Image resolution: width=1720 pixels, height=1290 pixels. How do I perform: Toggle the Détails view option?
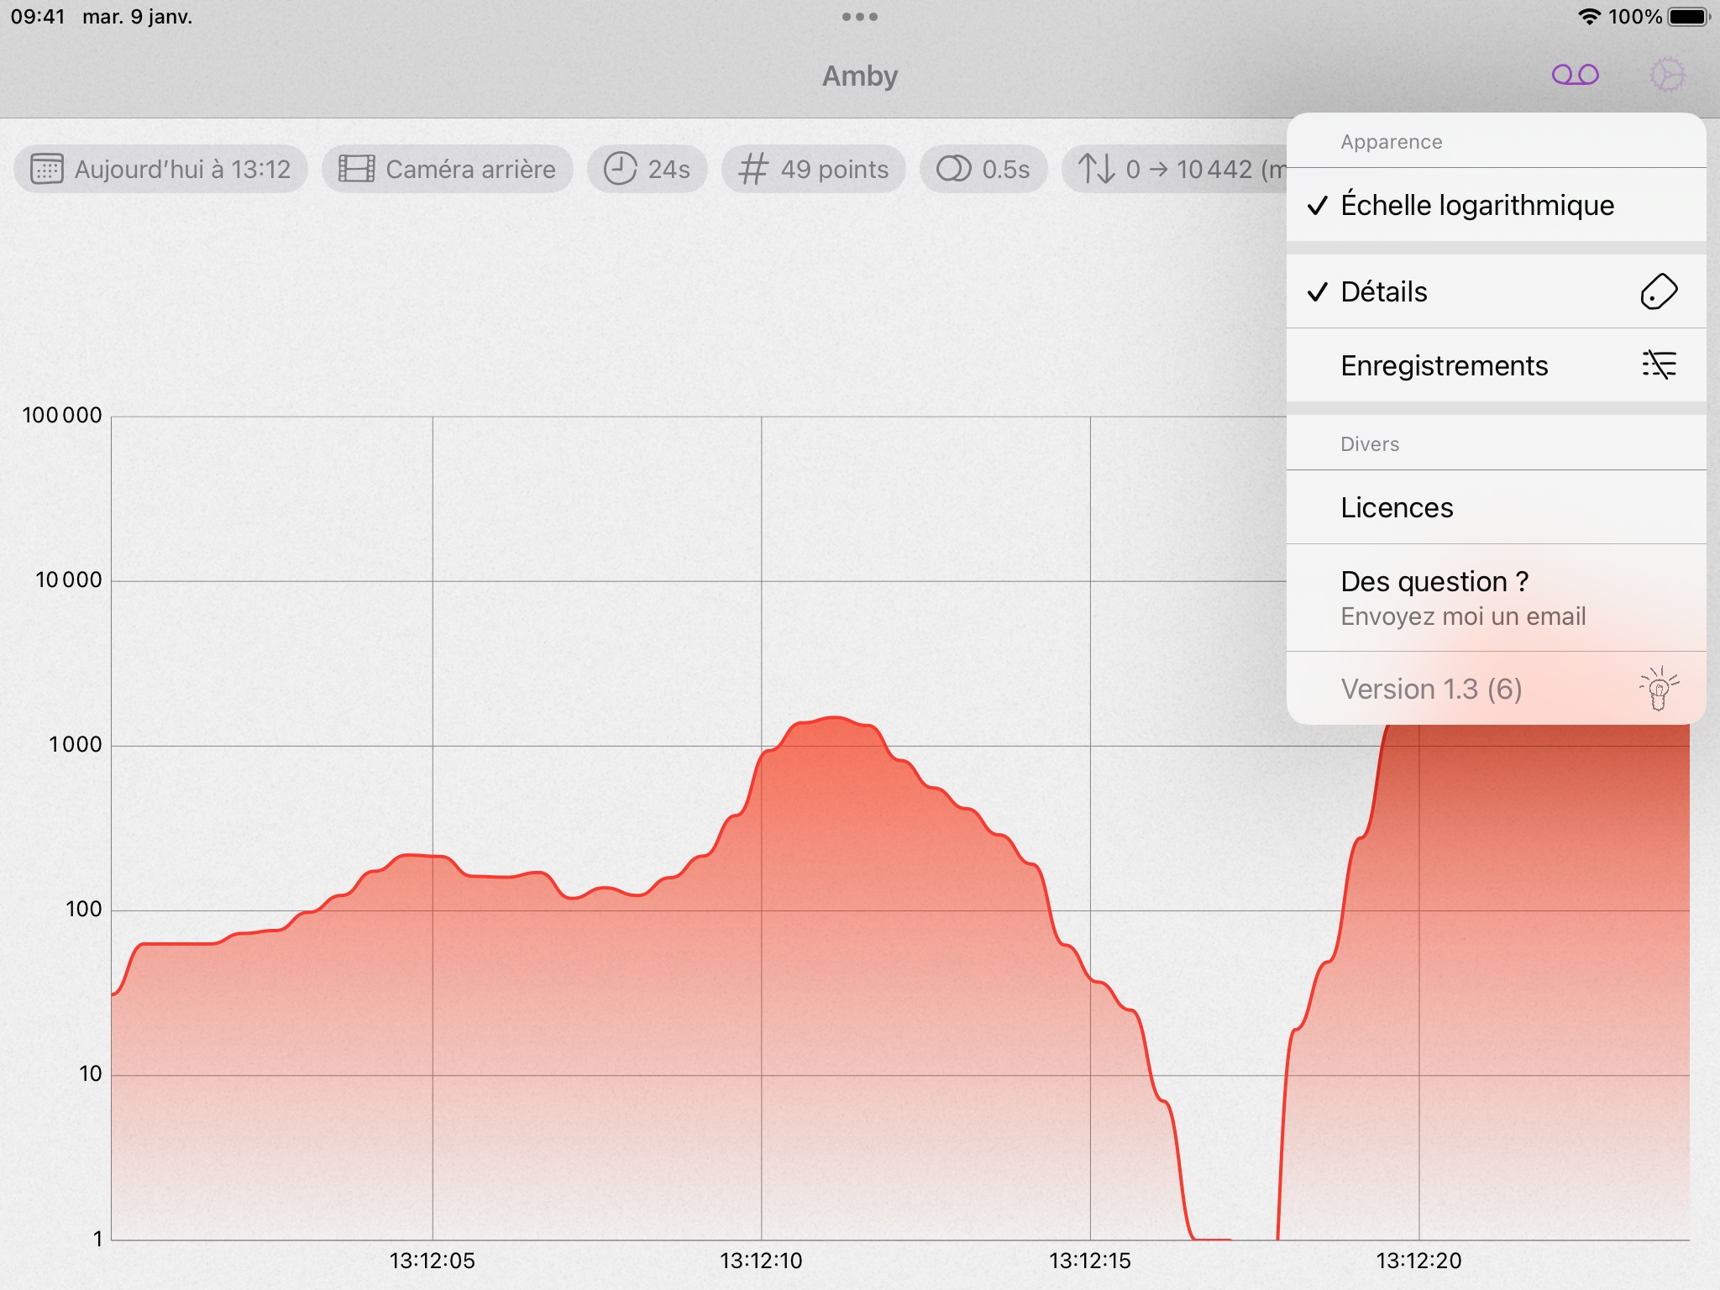click(1496, 291)
